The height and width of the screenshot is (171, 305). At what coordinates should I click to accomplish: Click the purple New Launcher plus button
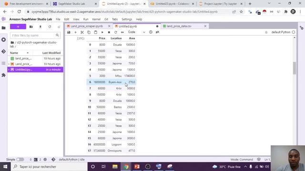click(18, 27)
